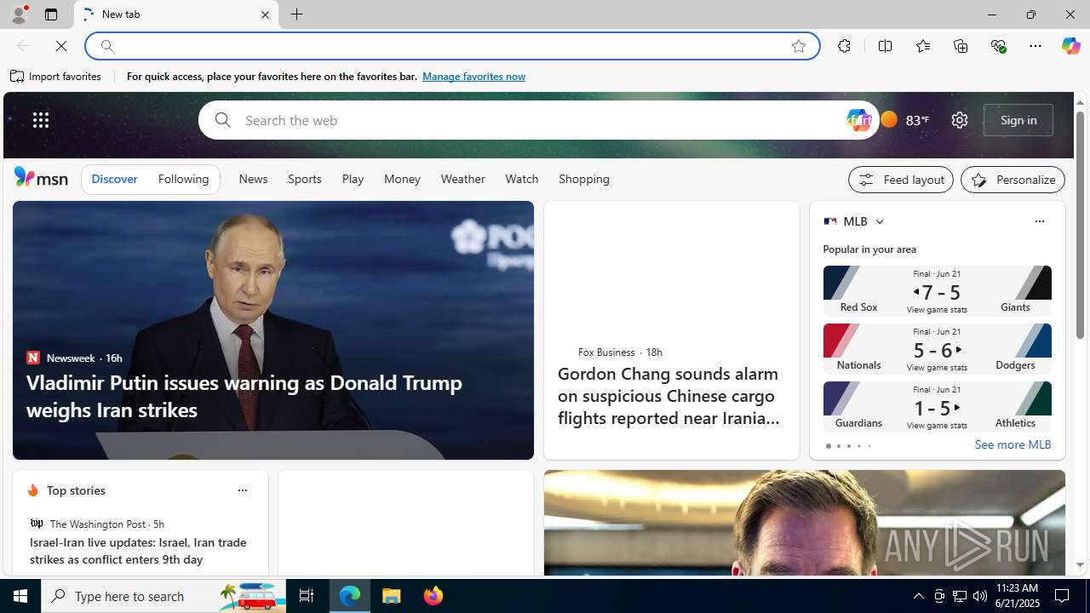The height and width of the screenshot is (613, 1090).
Task: Launch Copilot sidebar icon
Action: click(x=1070, y=46)
